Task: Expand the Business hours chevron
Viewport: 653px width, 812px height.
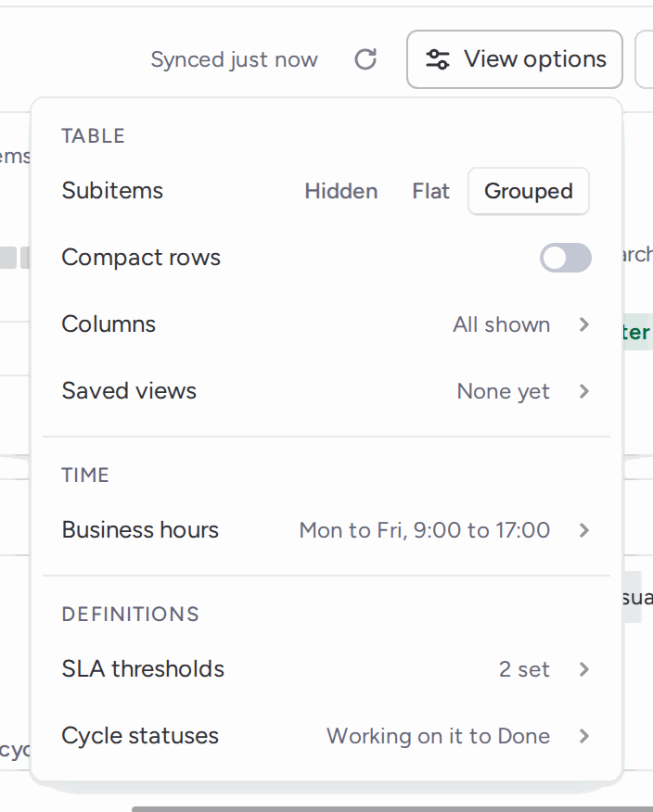Action: click(x=584, y=530)
